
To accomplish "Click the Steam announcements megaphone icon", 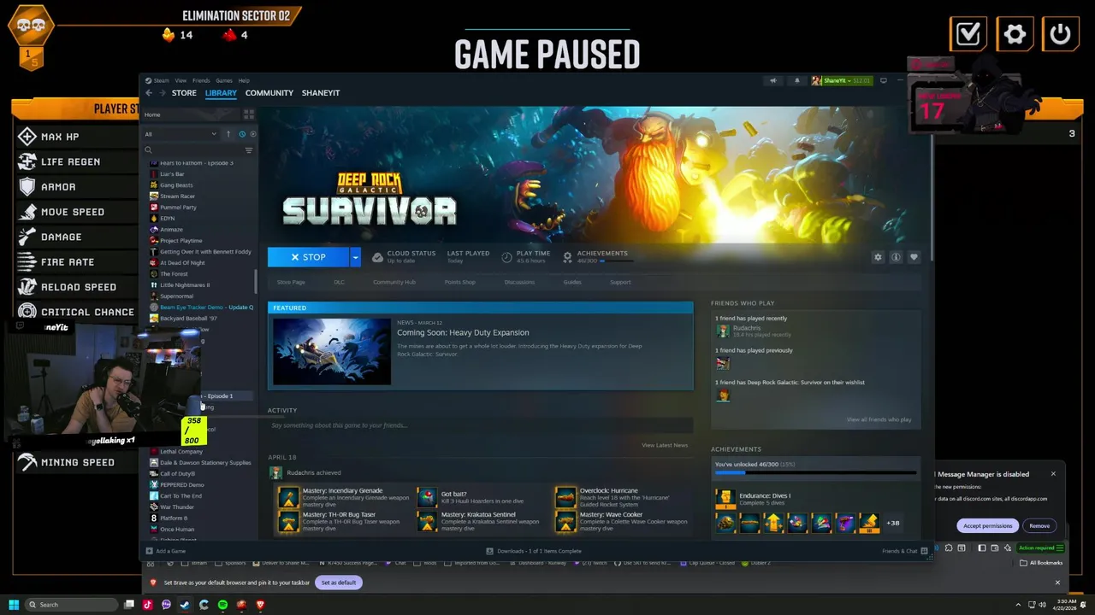I will point(772,81).
